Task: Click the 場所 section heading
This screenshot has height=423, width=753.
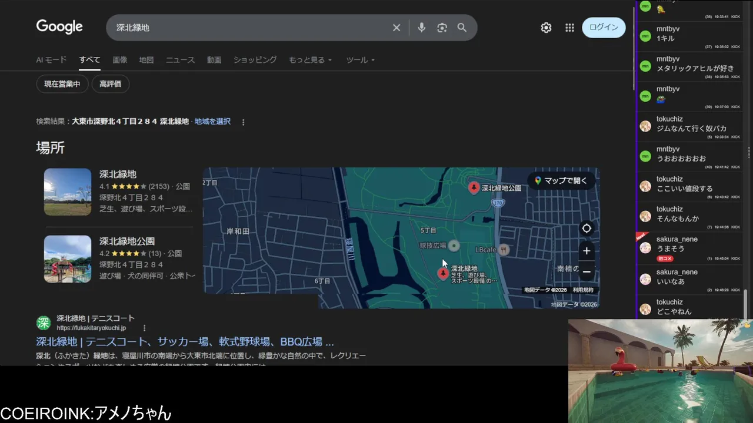Action: (x=50, y=148)
